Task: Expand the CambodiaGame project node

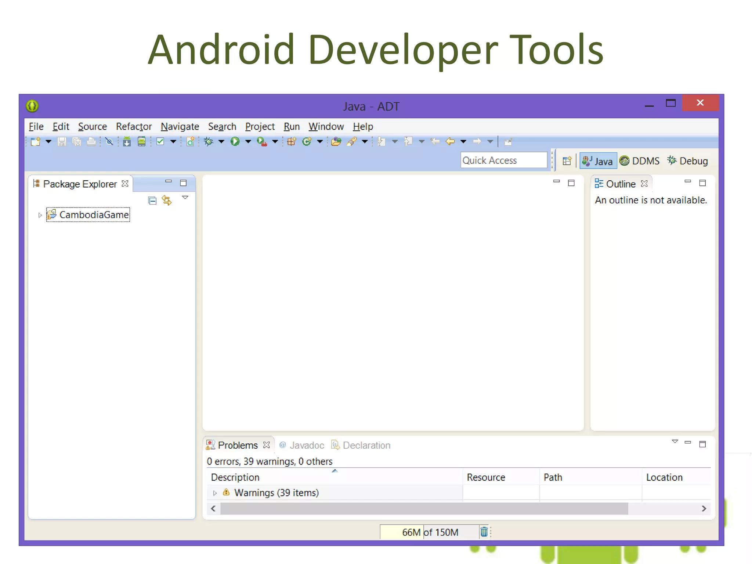Action: (40, 215)
